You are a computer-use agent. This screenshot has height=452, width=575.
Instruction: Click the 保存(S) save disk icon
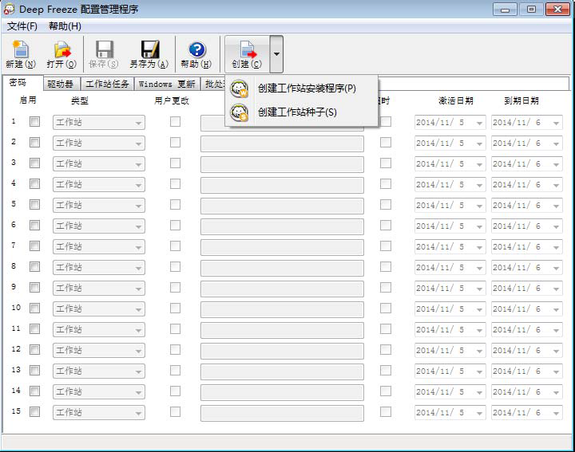pos(104,49)
